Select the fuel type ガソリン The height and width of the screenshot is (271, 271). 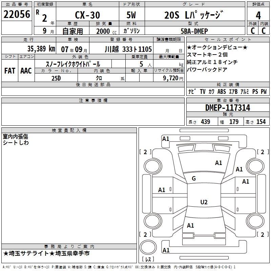click(131, 31)
